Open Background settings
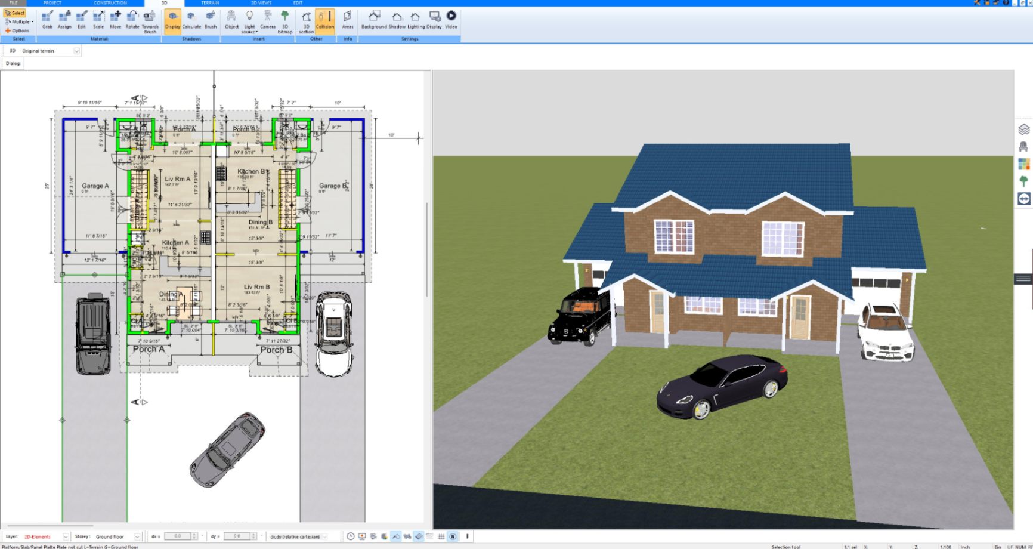1033x549 pixels. [x=374, y=20]
